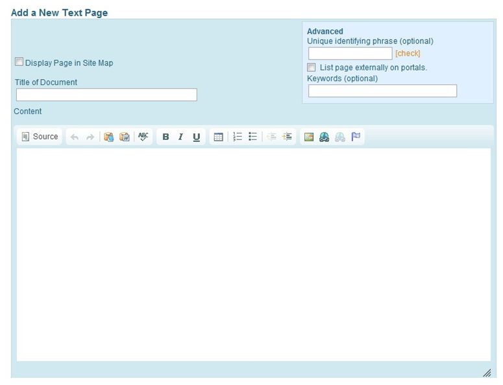Redo the last edit
The height and width of the screenshot is (385, 503).
[90, 137]
